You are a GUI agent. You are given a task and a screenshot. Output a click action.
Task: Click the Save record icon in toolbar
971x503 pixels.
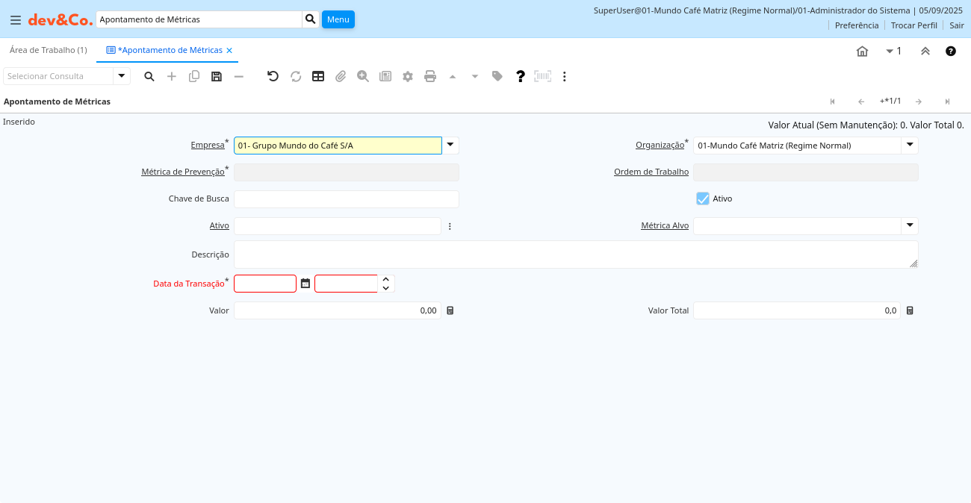click(x=217, y=76)
